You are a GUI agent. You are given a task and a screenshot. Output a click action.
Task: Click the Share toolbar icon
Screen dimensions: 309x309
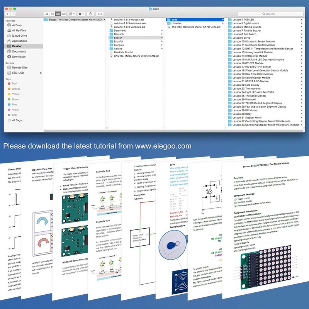click(90, 14)
